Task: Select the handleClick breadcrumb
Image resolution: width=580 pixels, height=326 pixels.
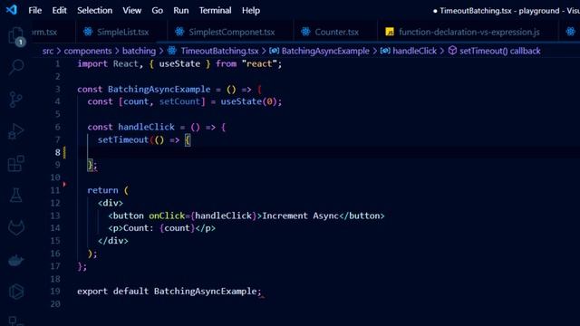Action: (x=415, y=51)
